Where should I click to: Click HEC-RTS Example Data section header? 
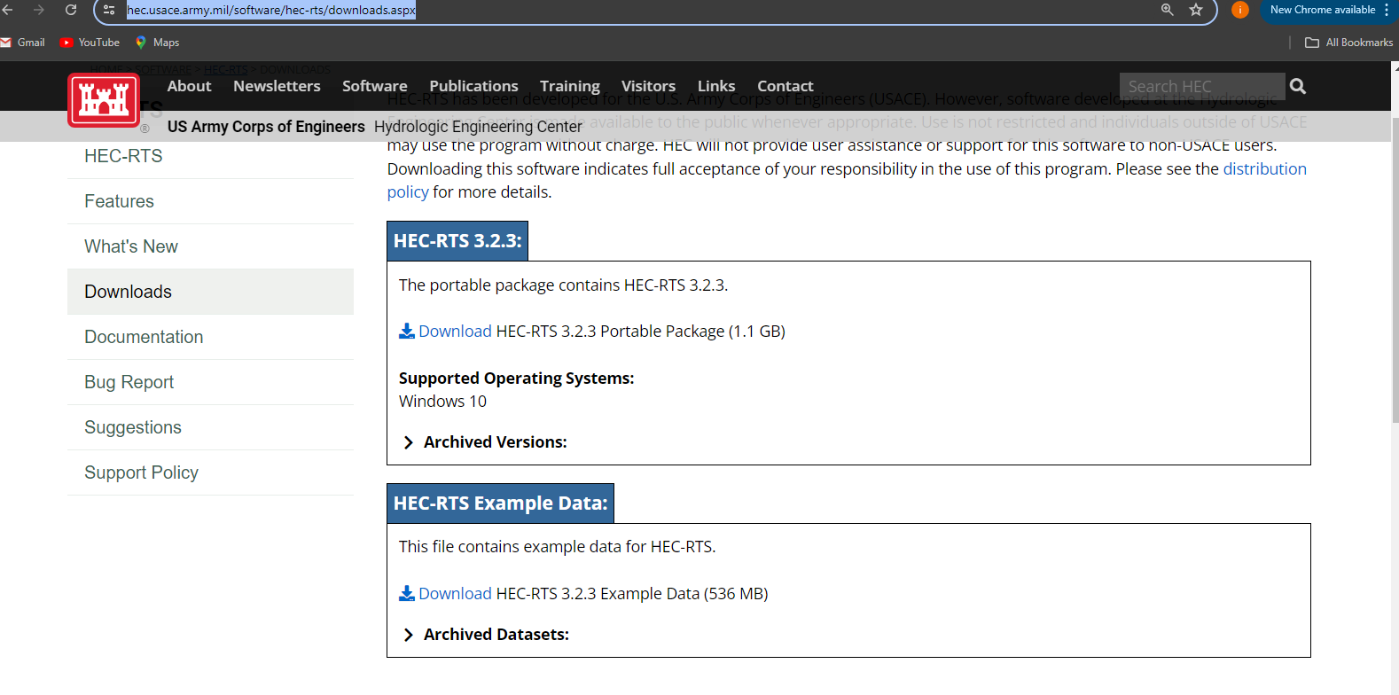[x=500, y=504]
